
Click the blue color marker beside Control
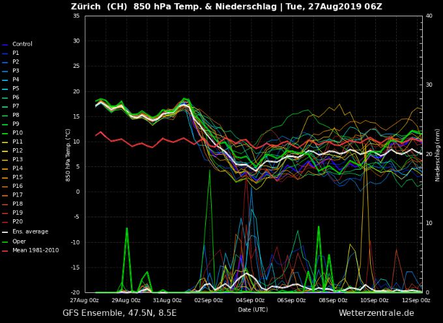click(x=5, y=45)
